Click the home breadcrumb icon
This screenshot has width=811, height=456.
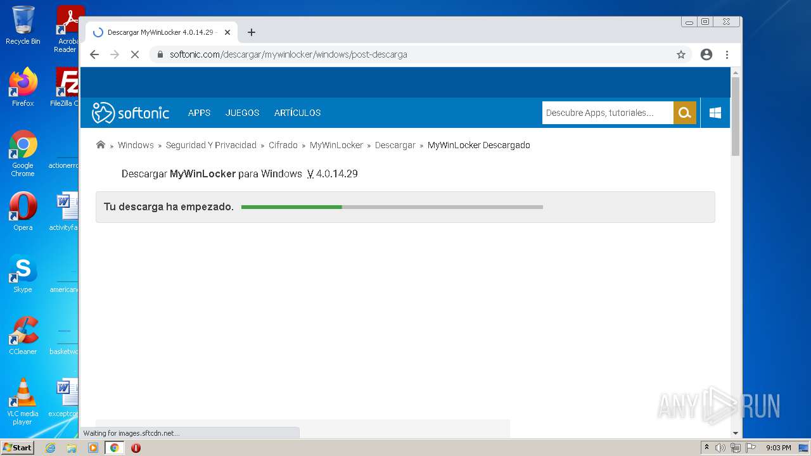point(100,145)
